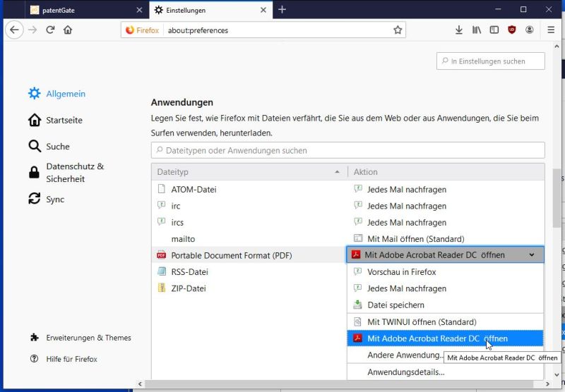
Task: Choose highlighted 'Mit Adobe Acrobat Reader DC öffnen'
Action: coord(445,338)
